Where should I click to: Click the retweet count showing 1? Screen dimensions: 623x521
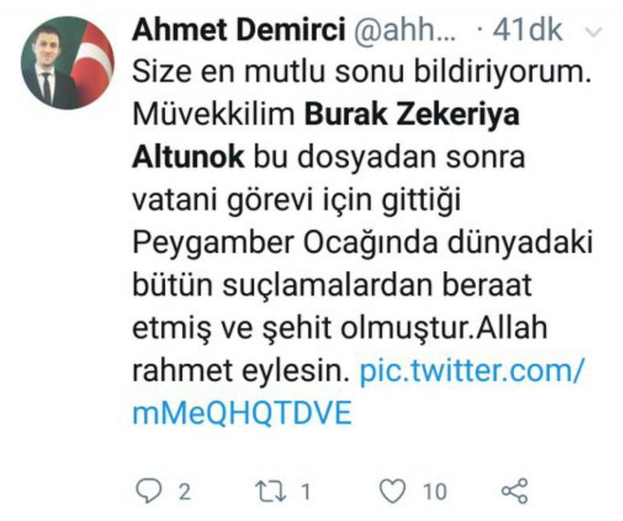pyautogui.click(x=305, y=492)
